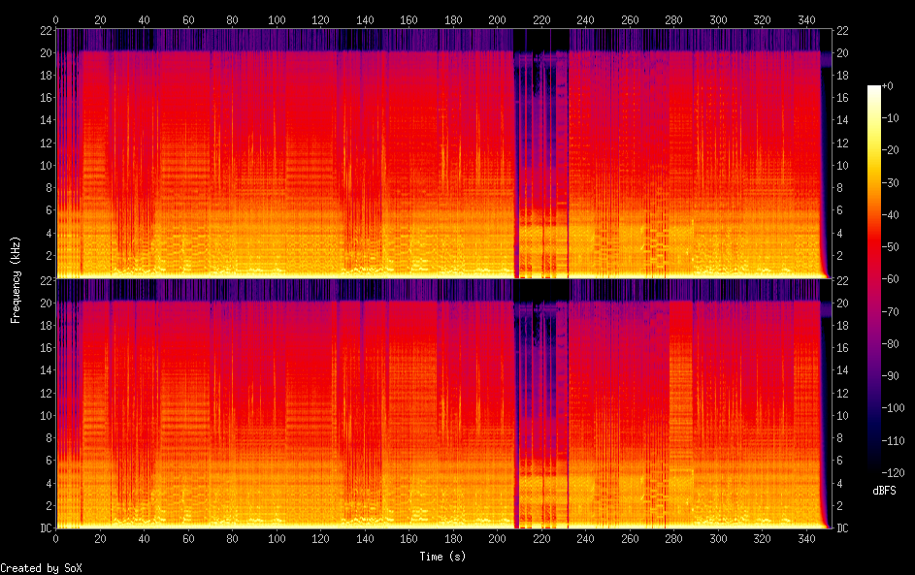Click the 'DC' label at the bottom right

843,528
